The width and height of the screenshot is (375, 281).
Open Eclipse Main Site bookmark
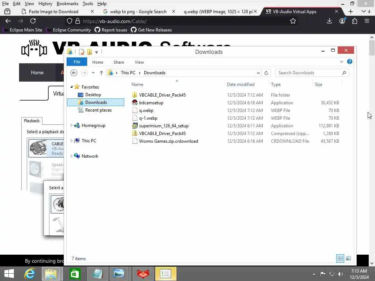pyautogui.click(x=22, y=30)
